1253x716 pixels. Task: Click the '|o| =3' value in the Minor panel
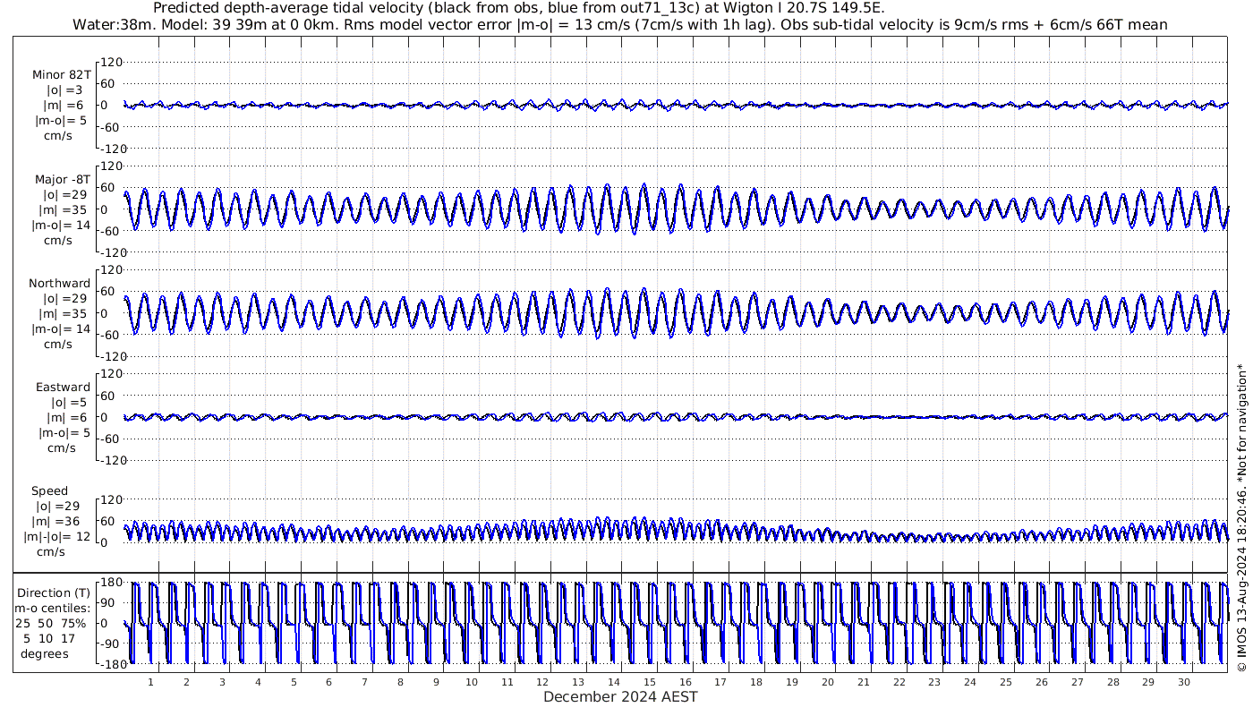point(64,89)
